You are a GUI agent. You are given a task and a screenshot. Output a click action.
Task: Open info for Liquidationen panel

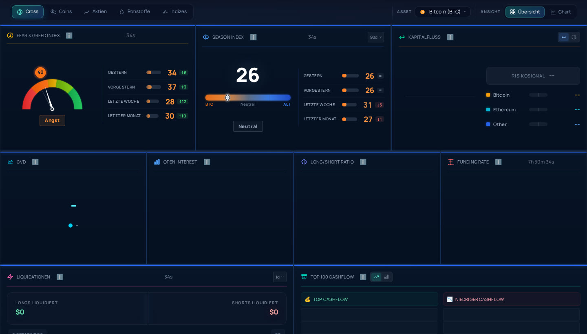(x=60, y=277)
